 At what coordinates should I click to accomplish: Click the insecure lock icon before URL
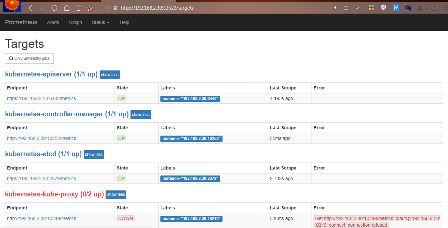(116, 8)
